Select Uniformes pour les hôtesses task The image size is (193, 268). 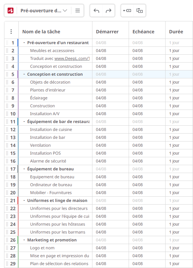(57, 224)
